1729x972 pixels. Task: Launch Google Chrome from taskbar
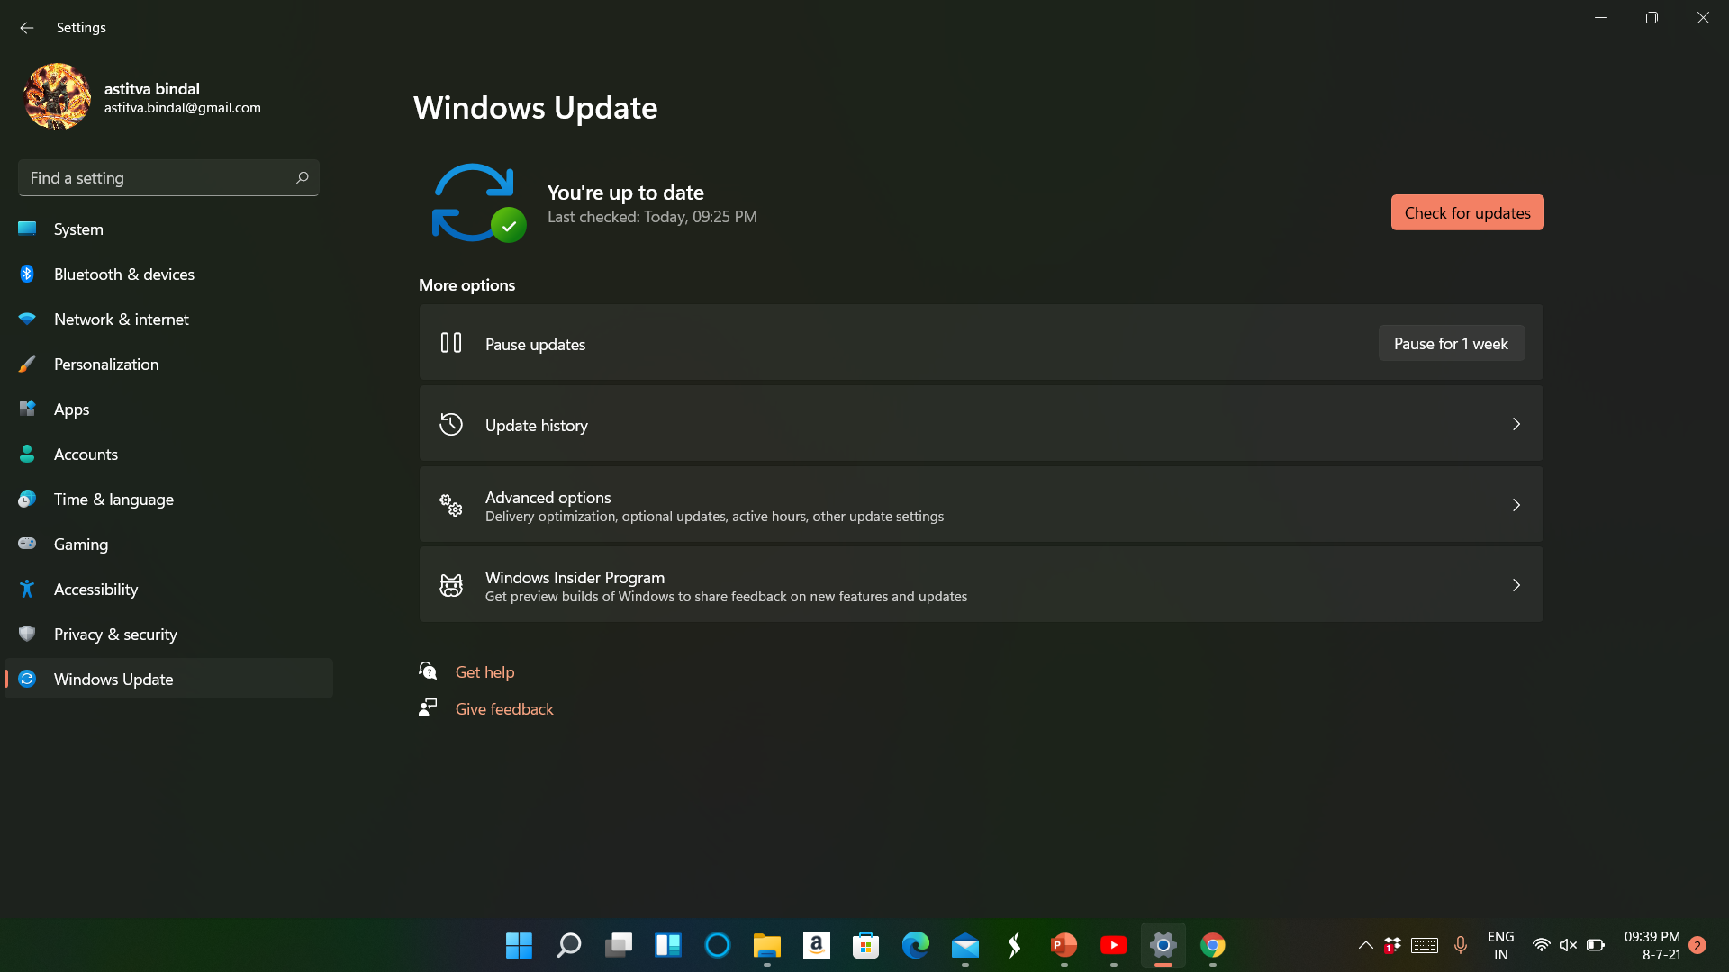(x=1212, y=945)
